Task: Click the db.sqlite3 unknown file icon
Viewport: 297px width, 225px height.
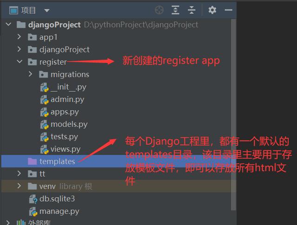Action: pos(33,199)
